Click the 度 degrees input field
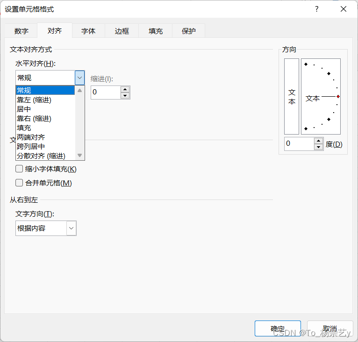The width and height of the screenshot is (358, 342). (x=299, y=143)
